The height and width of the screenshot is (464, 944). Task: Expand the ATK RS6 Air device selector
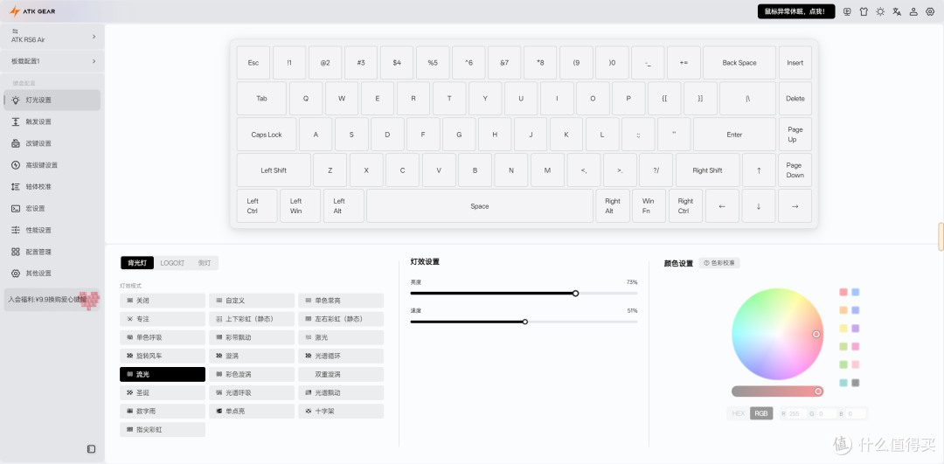point(52,36)
